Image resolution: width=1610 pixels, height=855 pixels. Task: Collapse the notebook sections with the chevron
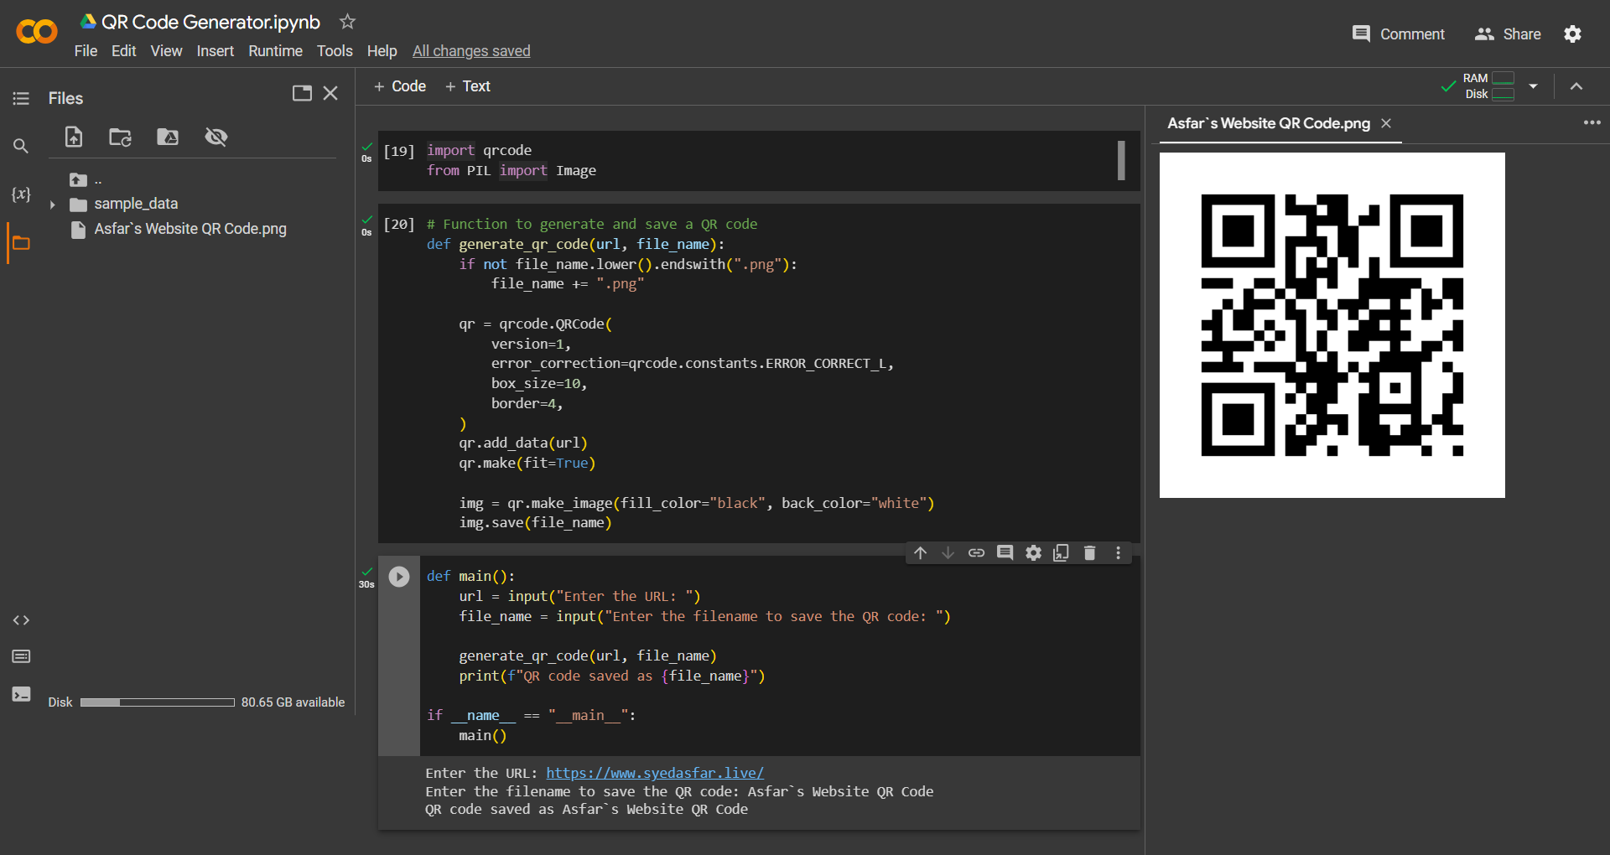(x=1576, y=85)
